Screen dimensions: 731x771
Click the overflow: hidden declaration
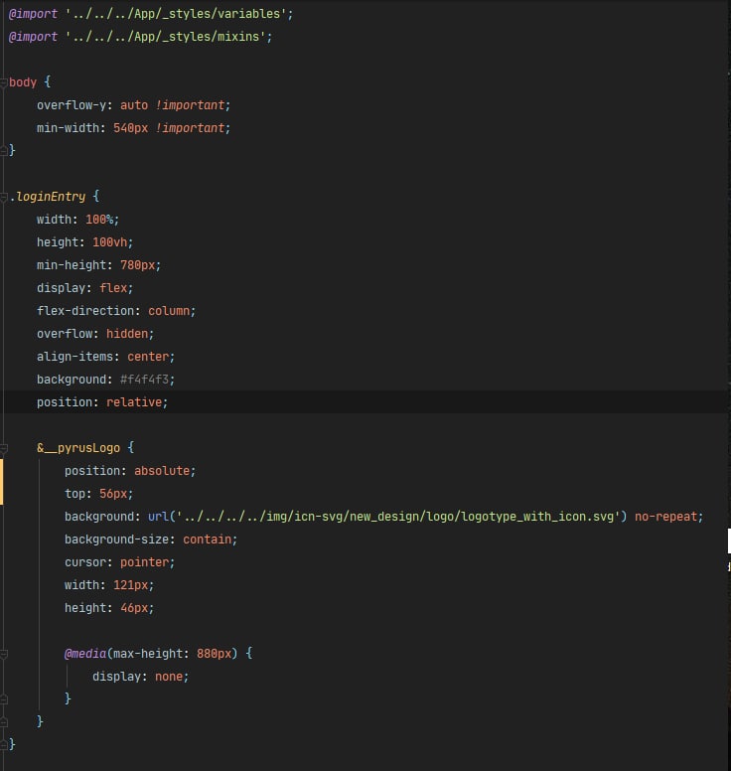click(95, 334)
